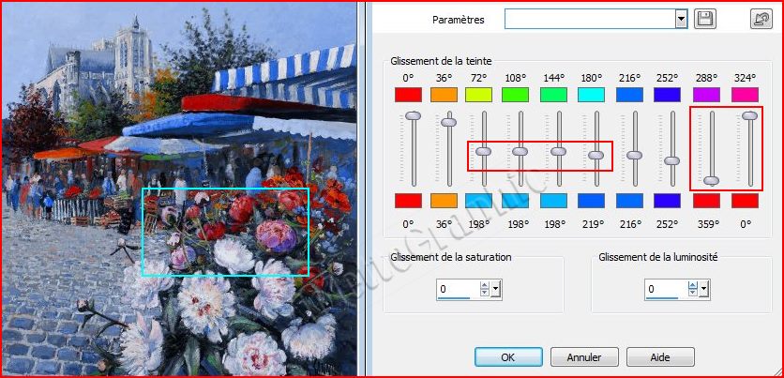
Task: Click the saturation shift value field
Action: click(457, 290)
